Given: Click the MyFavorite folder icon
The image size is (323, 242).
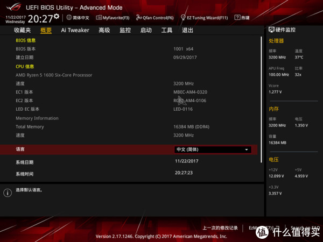Looking at the screenshot, I should pyautogui.click(x=99, y=18).
